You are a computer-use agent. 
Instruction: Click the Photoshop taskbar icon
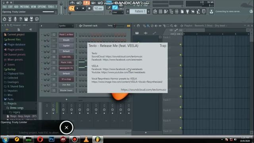[x=52, y=139]
